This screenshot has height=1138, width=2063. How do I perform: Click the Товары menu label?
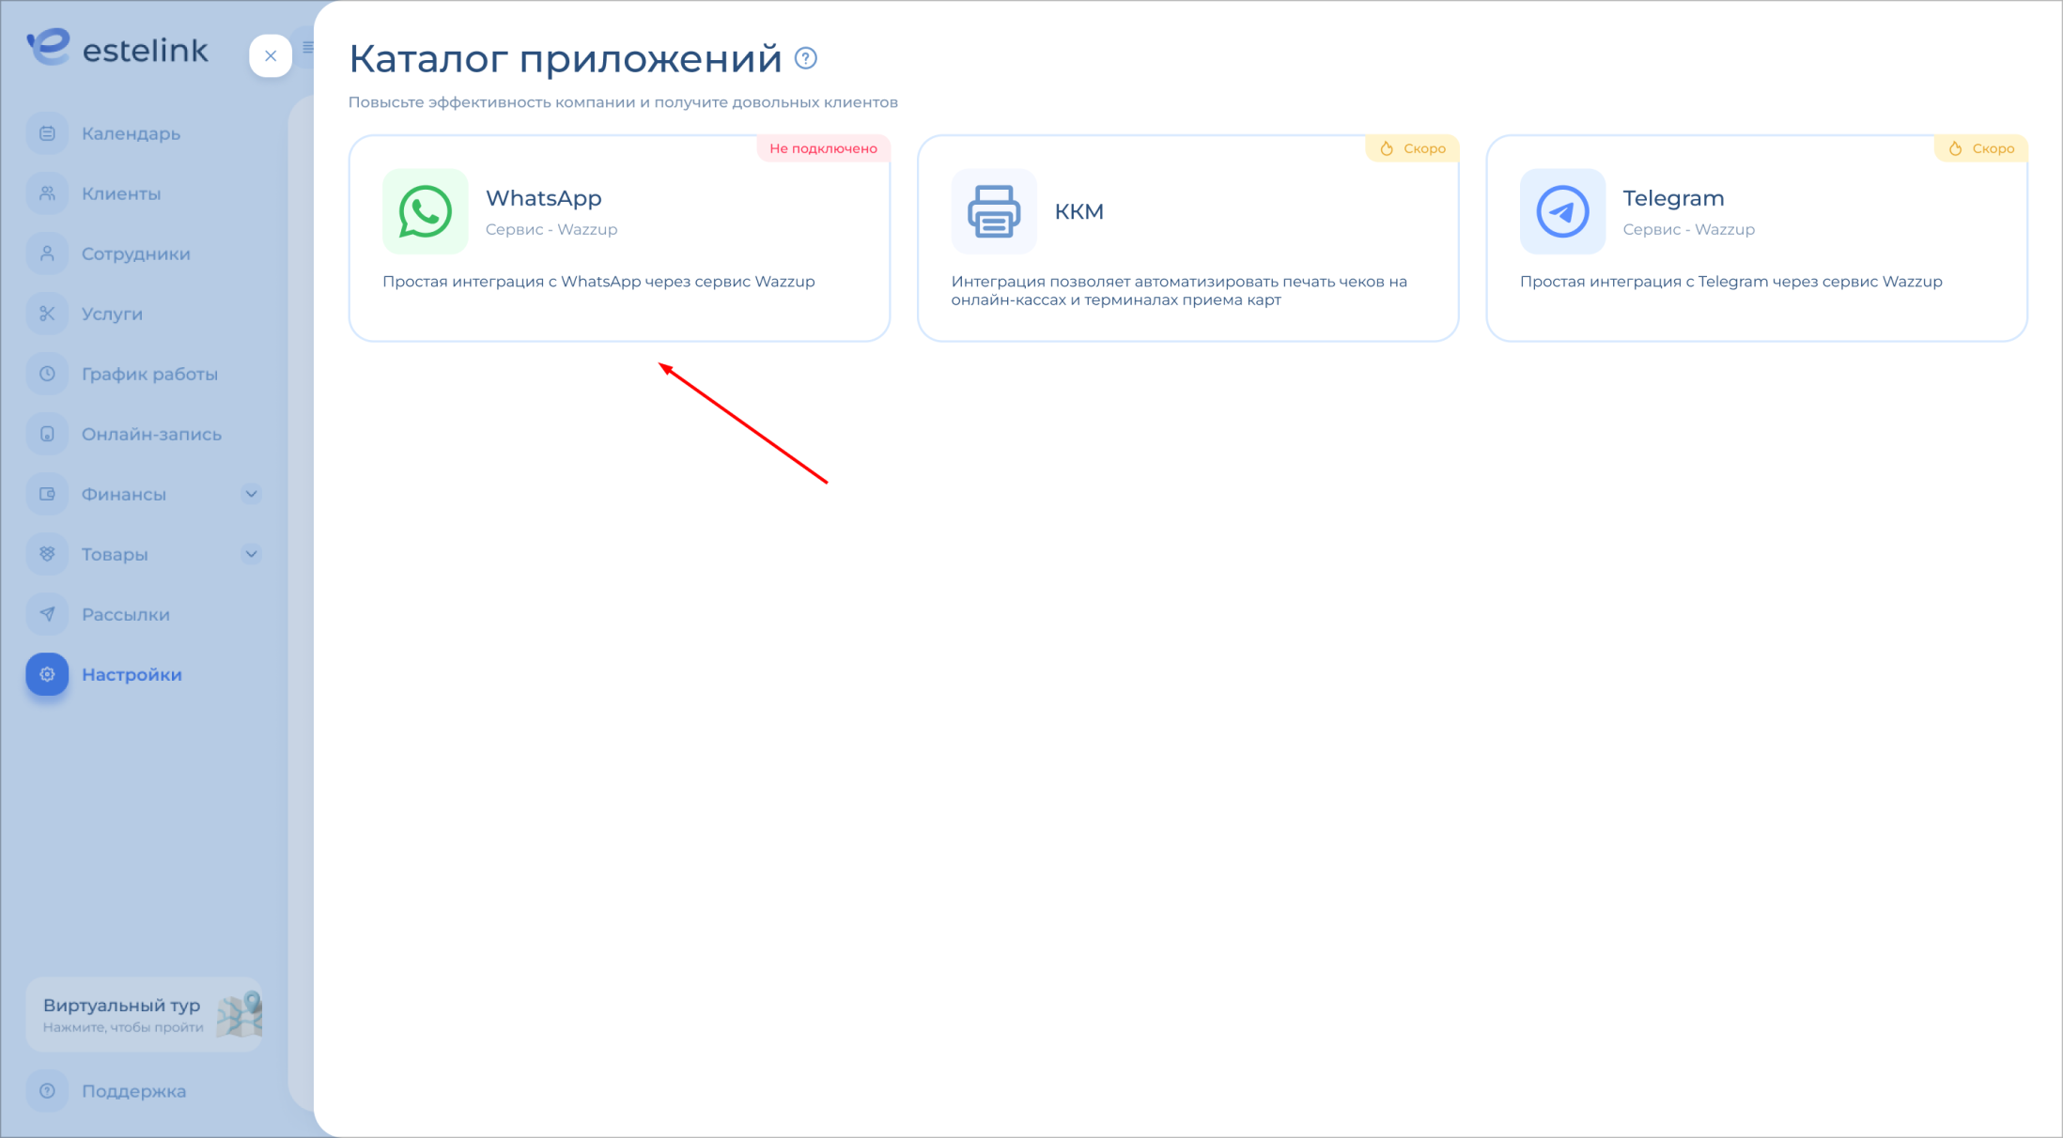[115, 554]
